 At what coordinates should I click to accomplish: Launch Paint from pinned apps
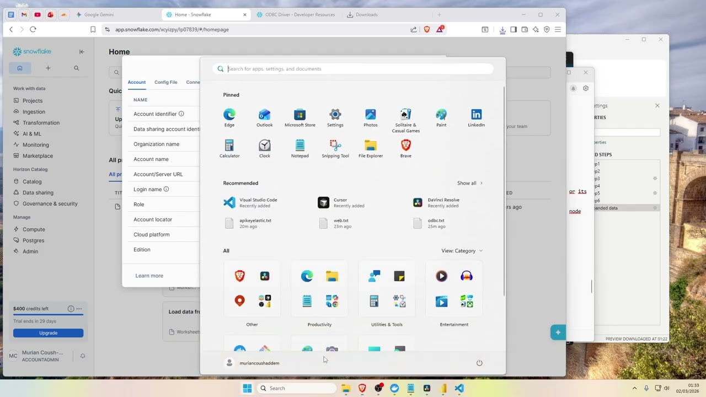pyautogui.click(x=441, y=118)
